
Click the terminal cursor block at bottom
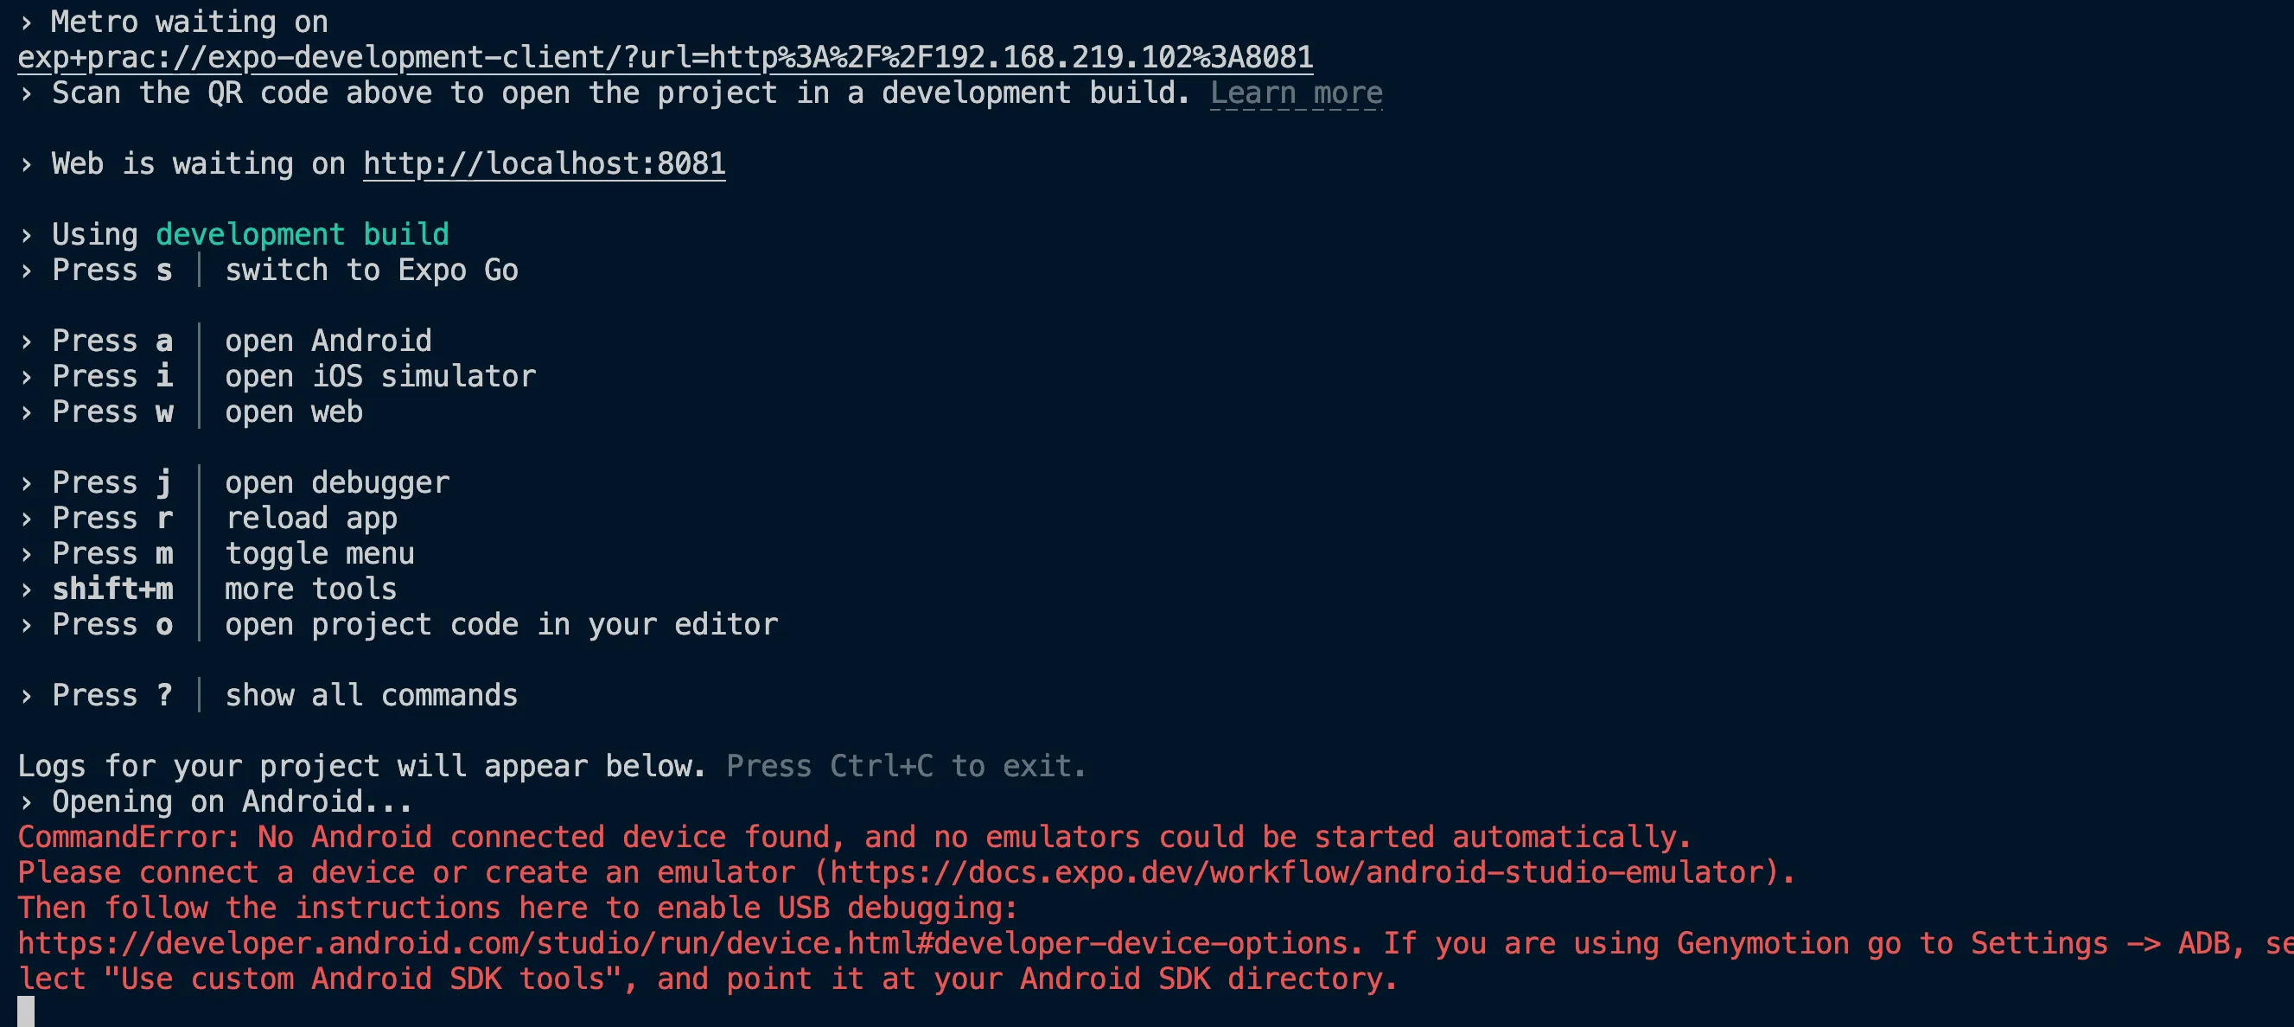(x=26, y=1011)
